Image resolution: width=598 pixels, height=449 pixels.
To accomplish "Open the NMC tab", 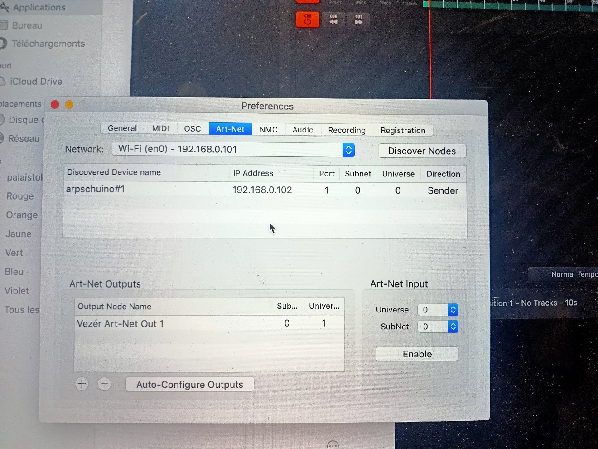I will coord(268,129).
